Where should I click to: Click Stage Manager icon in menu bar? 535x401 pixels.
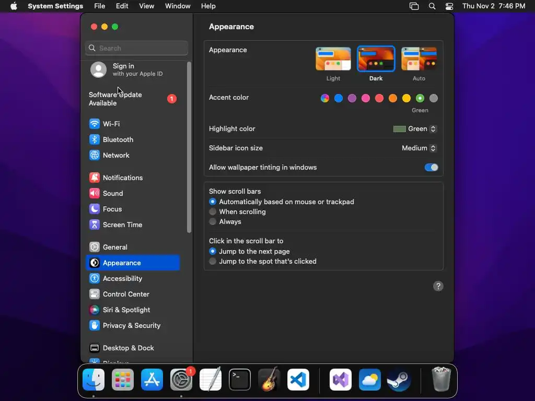click(414, 6)
